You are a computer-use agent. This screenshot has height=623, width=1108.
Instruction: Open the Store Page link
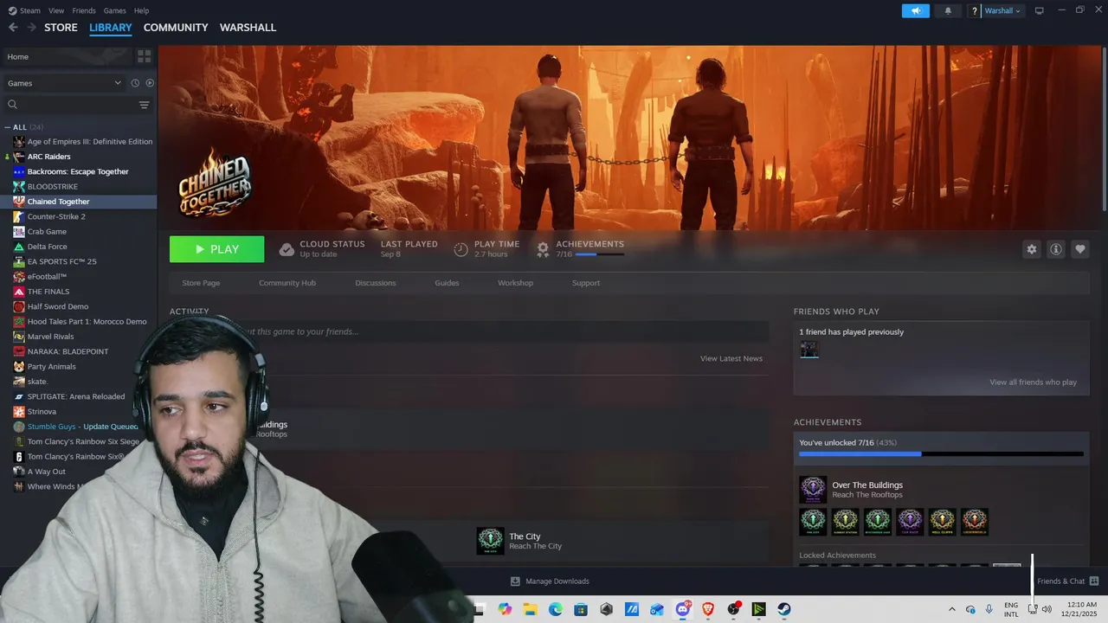pos(201,283)
